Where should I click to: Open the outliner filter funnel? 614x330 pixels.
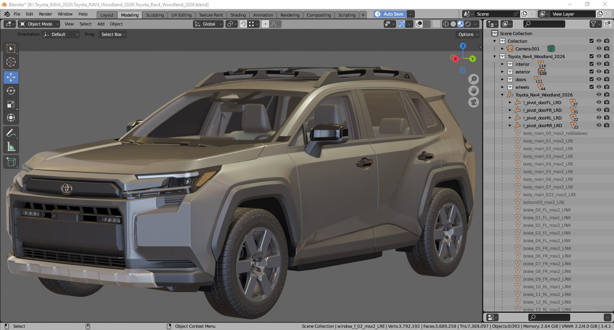click(x=593, y=24)
